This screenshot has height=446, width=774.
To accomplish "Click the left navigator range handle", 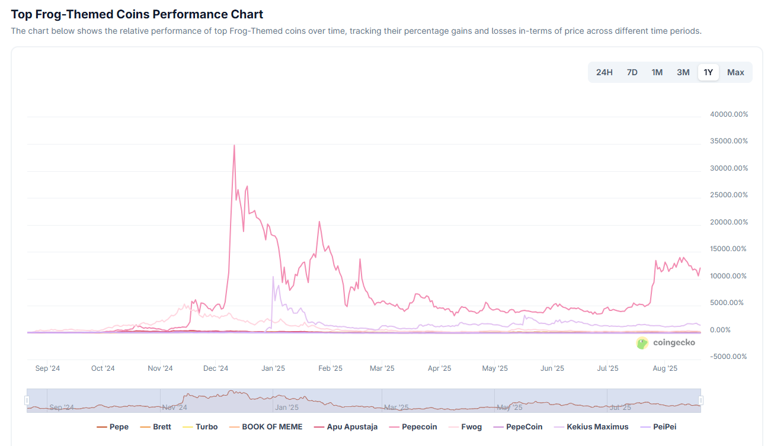I will [27, 401].
